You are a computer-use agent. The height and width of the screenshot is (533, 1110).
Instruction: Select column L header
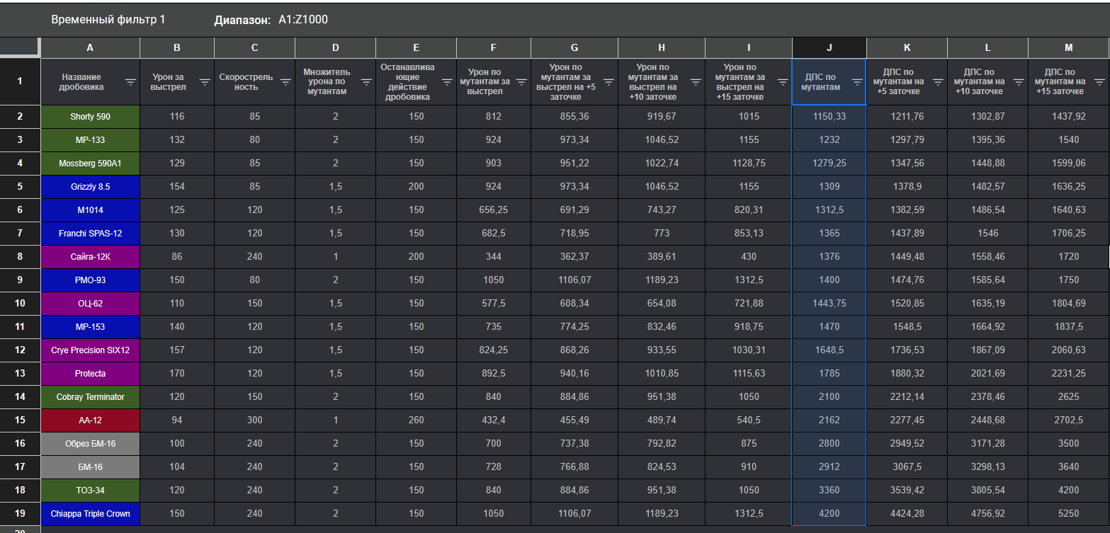coord(987,48)
